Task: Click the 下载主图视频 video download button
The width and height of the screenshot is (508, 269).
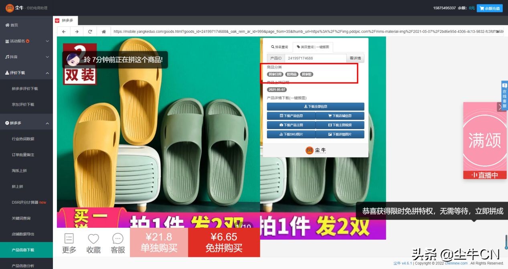Action: pos(340,125)
